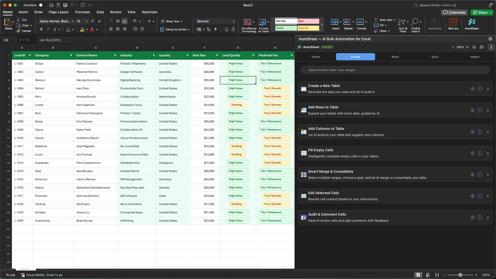Image resolution: width=496 pixels, height=279 pixels.
Task: Adjust the Excel zoom slider handle
Action: tap(460, 275)
